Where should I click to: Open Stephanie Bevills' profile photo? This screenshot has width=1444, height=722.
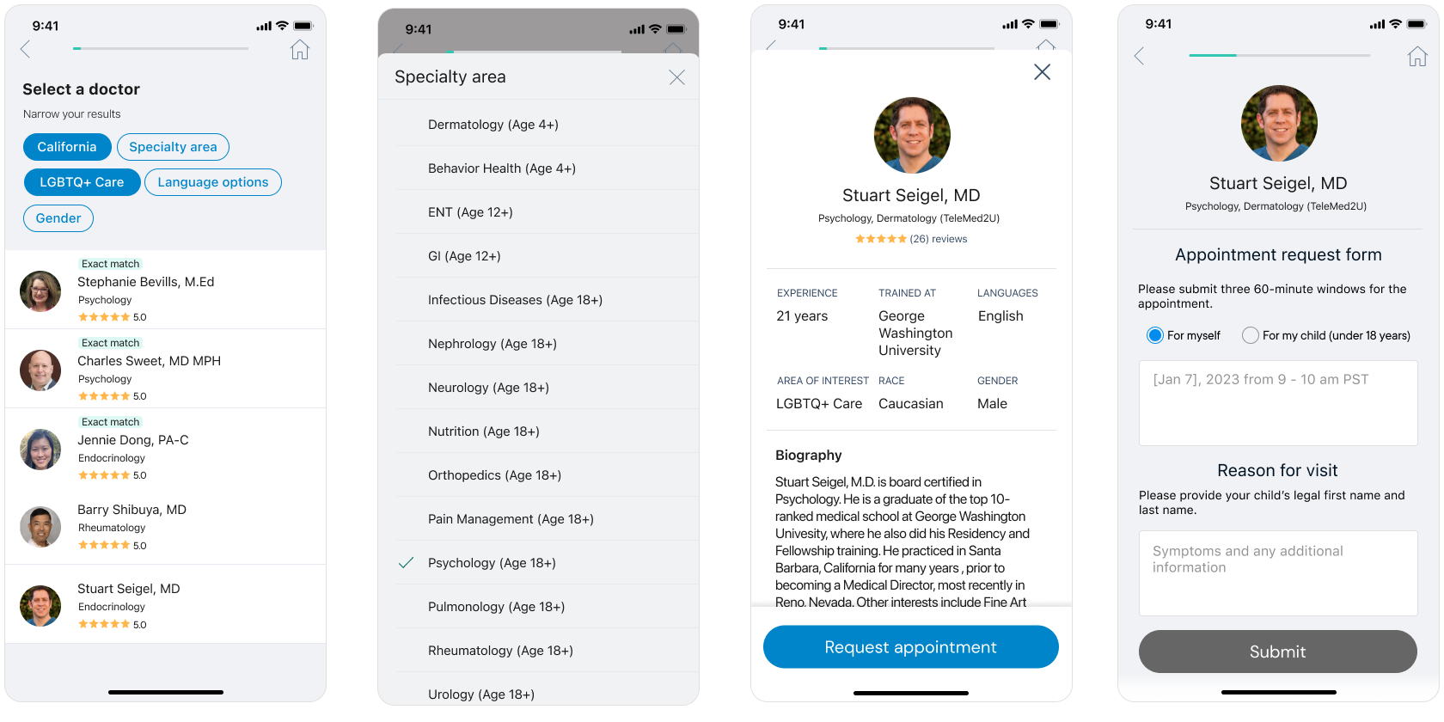pyautogui.click(x=40, y=291)
